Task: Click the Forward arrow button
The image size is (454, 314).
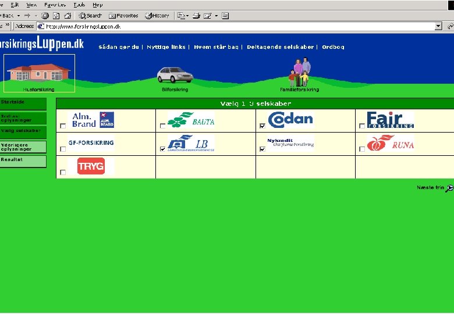Action: (27, 16)
